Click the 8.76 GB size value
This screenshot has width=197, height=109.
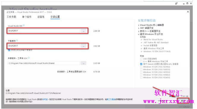[x=97, y=71]
